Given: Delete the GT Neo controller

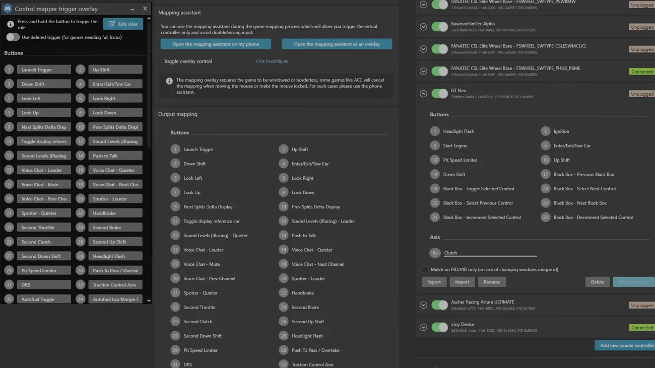Looking at the screenshot, I should [598, 282].
